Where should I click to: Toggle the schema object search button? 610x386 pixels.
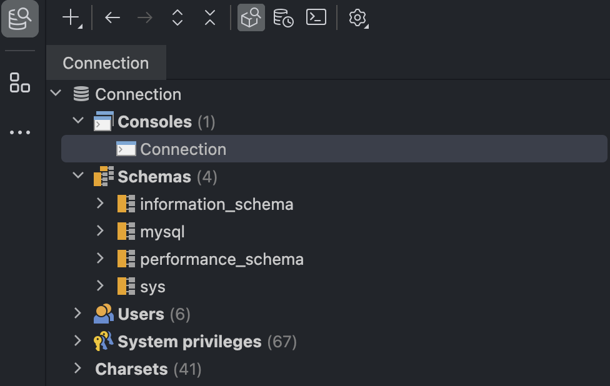click(x=251, y=17)
